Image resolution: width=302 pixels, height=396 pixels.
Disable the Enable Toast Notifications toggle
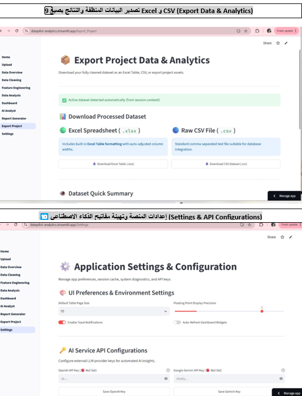click(62, 322)
